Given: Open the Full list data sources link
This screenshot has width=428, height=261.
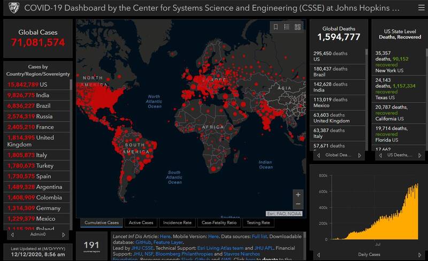Looking at the screenshot, I should 259,236.
